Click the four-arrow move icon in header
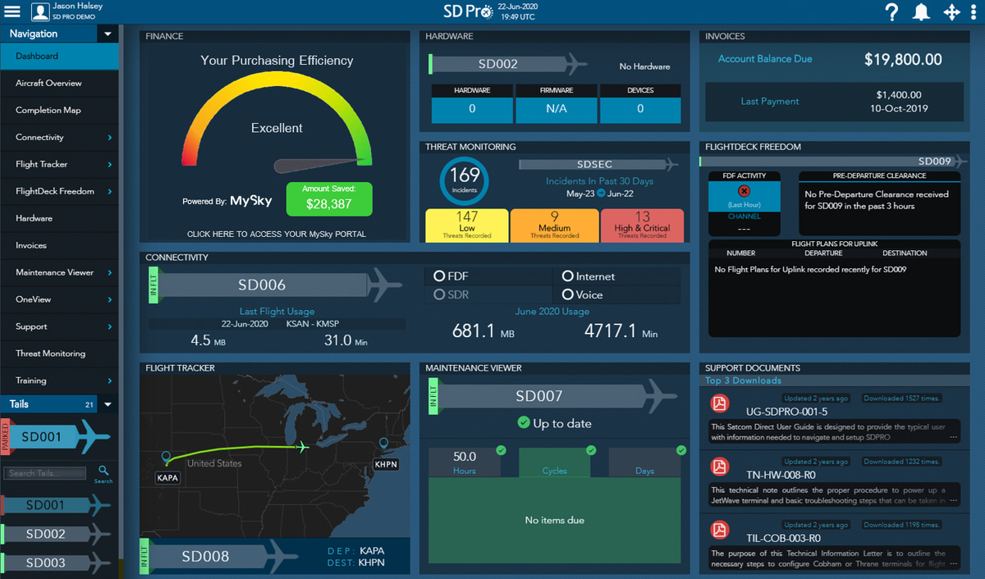985x579 pixels. click(951, 11)
